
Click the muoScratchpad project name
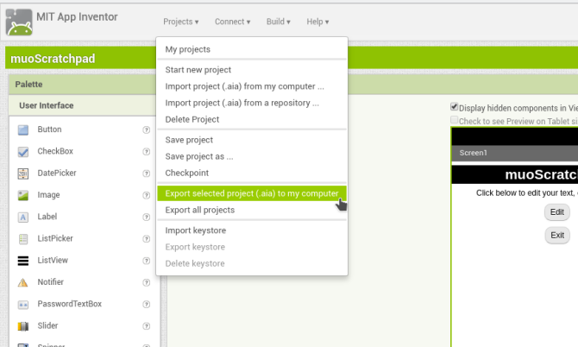click(53, 59)
